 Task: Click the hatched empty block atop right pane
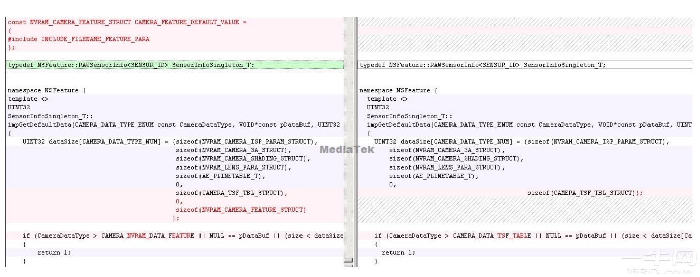pyautogui.click(x=525, y=35)
